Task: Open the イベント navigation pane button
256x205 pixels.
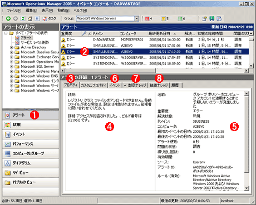Action: click(31, 134)
